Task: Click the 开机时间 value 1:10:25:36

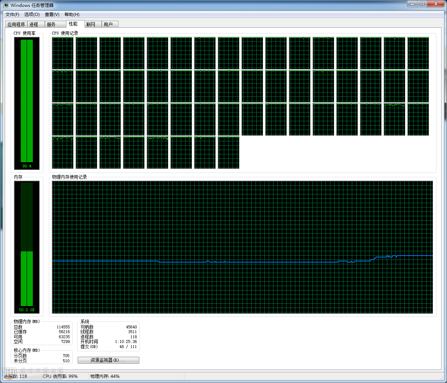Action: [x=126, y=341]
